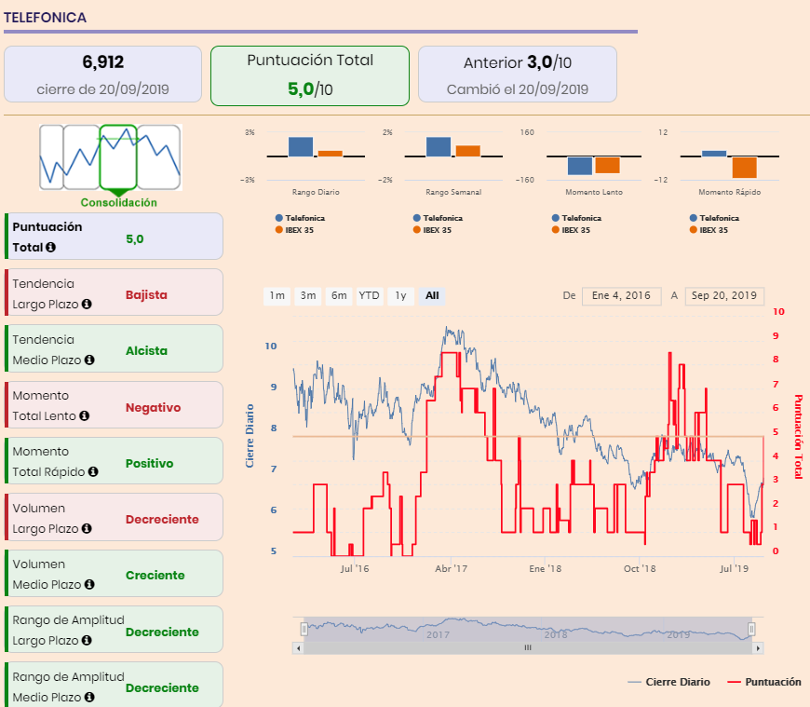Select the YTD range button
The image size is (810, 707).
click(370, 295)
